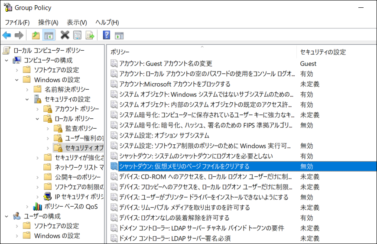Click the policy icon for Guest アカウント名の変更

tap(114, 63)
